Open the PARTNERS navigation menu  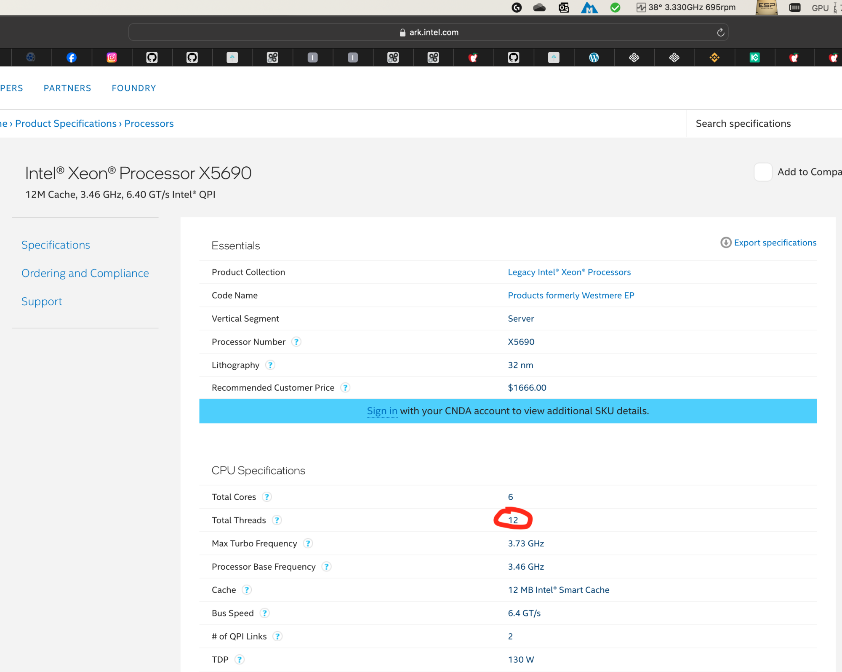click(67, 88)
